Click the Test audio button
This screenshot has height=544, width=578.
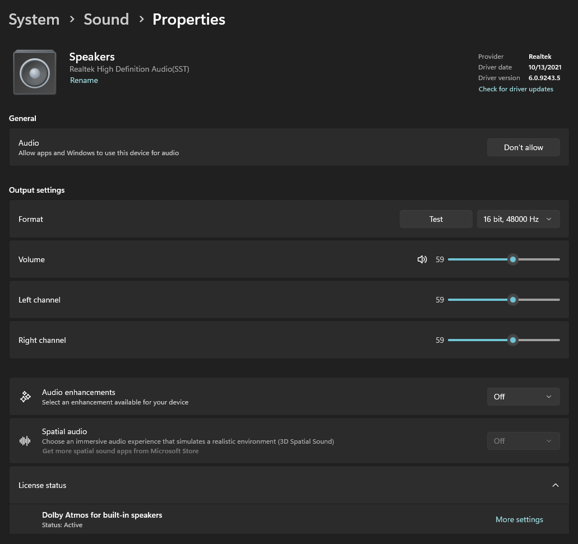coord(436,219)
